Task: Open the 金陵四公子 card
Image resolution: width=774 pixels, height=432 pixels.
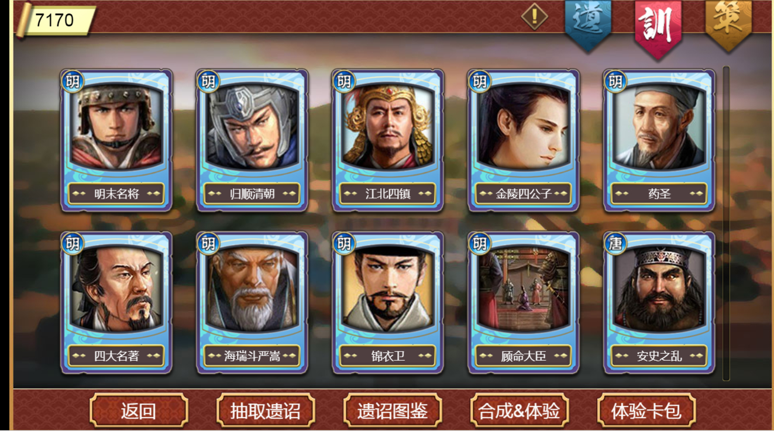Action: (x=524, y=140)
